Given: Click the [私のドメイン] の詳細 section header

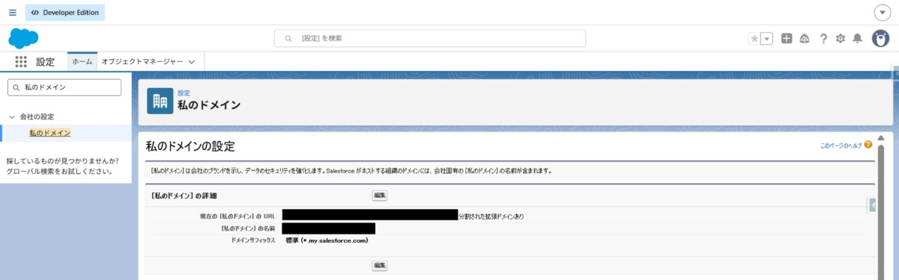Looking at the screenshot, I should point(184,196).
